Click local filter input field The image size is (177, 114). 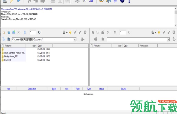click(x=33, y=32)
